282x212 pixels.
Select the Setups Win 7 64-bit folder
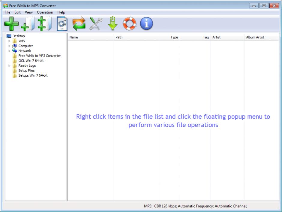point(33,75)
